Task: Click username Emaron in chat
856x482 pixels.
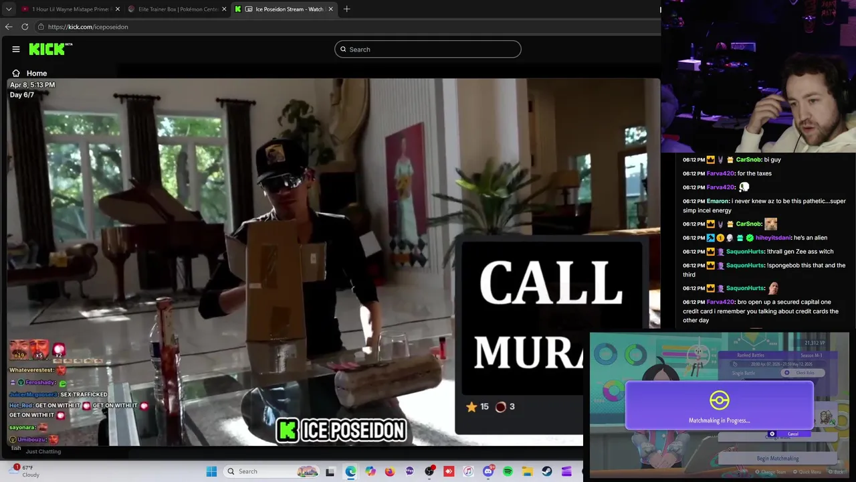Action: [718, 201]
